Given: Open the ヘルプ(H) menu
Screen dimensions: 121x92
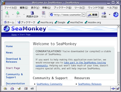Looking at the screenshot, I should 112,8.
